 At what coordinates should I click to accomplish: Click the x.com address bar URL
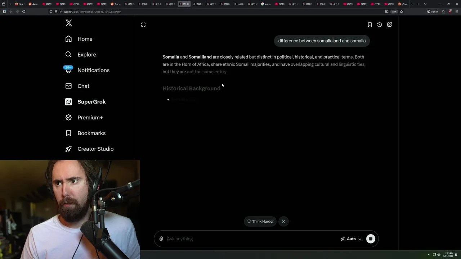tap(92, 12)
